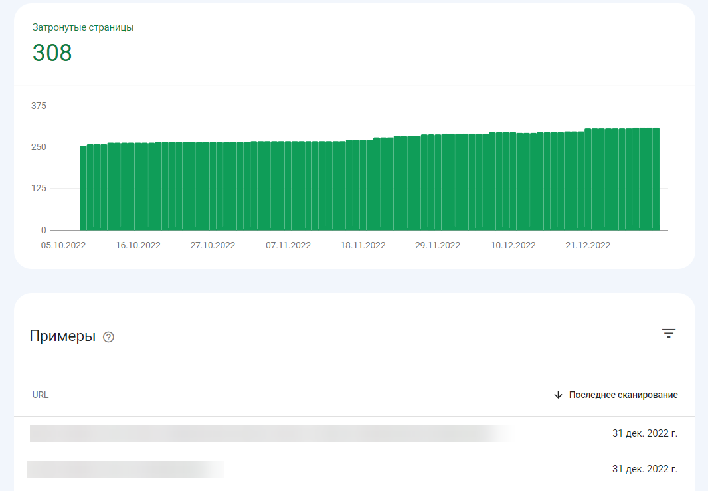Click the 07.11.2022 axis label
Viewport: 708px width, 491px height.
coord(288,245)
